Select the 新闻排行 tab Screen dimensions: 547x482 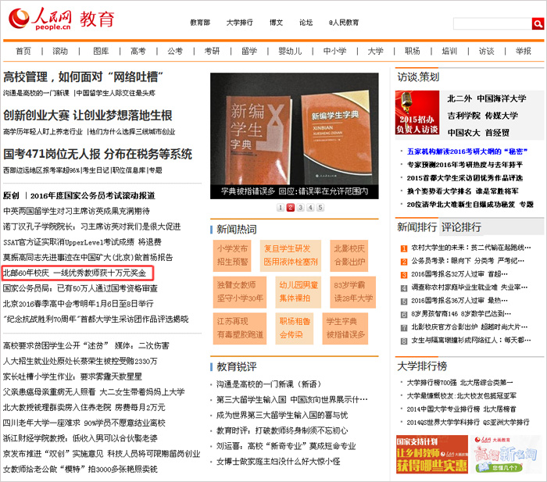tap(417, 227)
